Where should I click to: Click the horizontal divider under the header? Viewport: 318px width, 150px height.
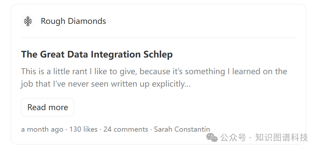[159, 38]
